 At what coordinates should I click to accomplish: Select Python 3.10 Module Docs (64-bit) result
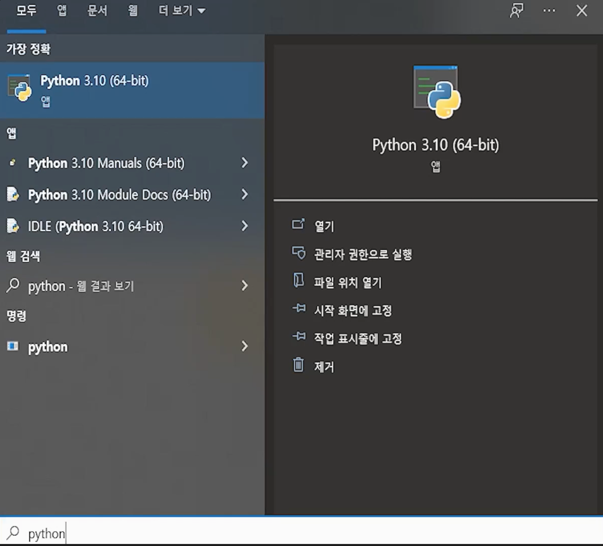click(132, 195)
